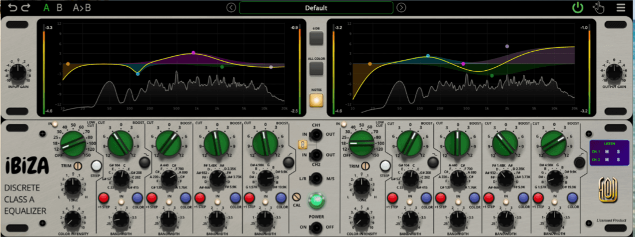Go to the previous preset with left arrow
This screenshot has height=237, width=635.
(x=231, y=7)
